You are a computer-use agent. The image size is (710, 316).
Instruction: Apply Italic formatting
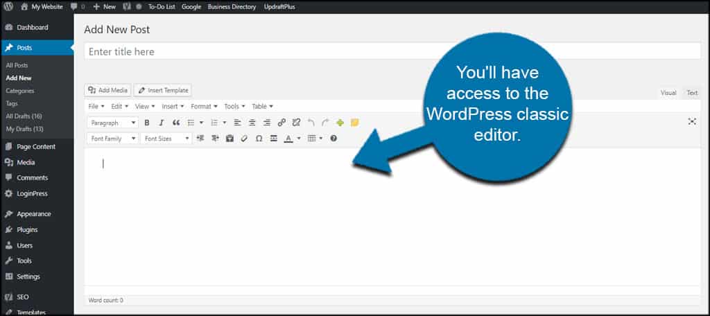click(161, 123)
